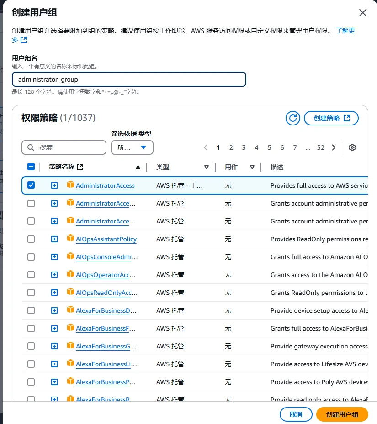Close the create user group dialog

click(x=363, y=13)
